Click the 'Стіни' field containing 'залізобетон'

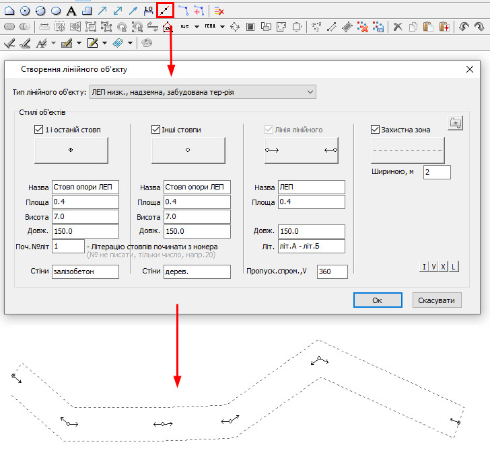tap(85, 271)
